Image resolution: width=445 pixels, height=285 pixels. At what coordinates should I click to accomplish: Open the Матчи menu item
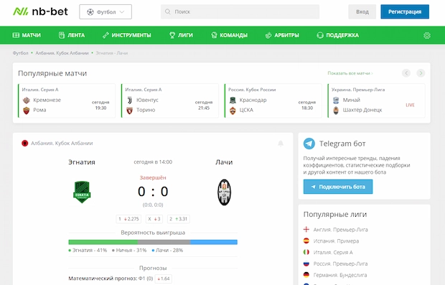(x=27, y=35)
